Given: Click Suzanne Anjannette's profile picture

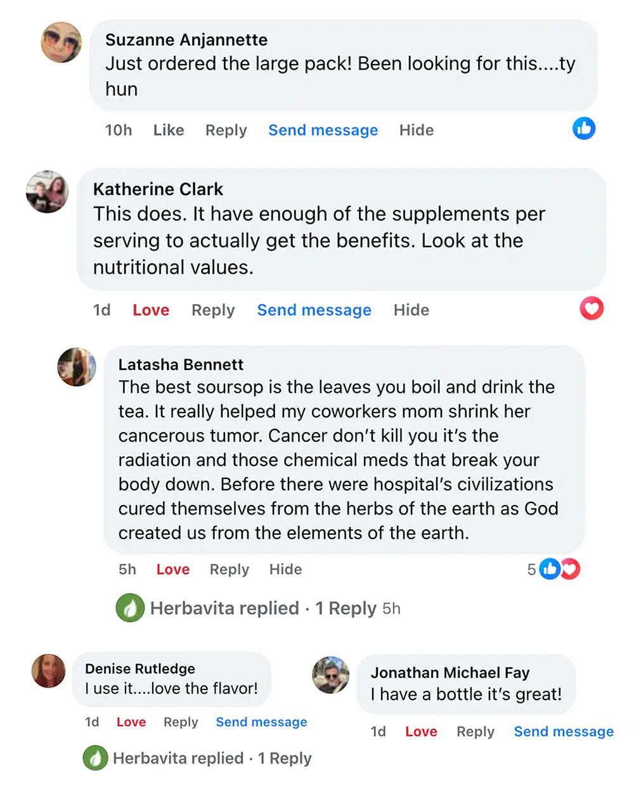Looking at the screenshot, I should 61,42.
